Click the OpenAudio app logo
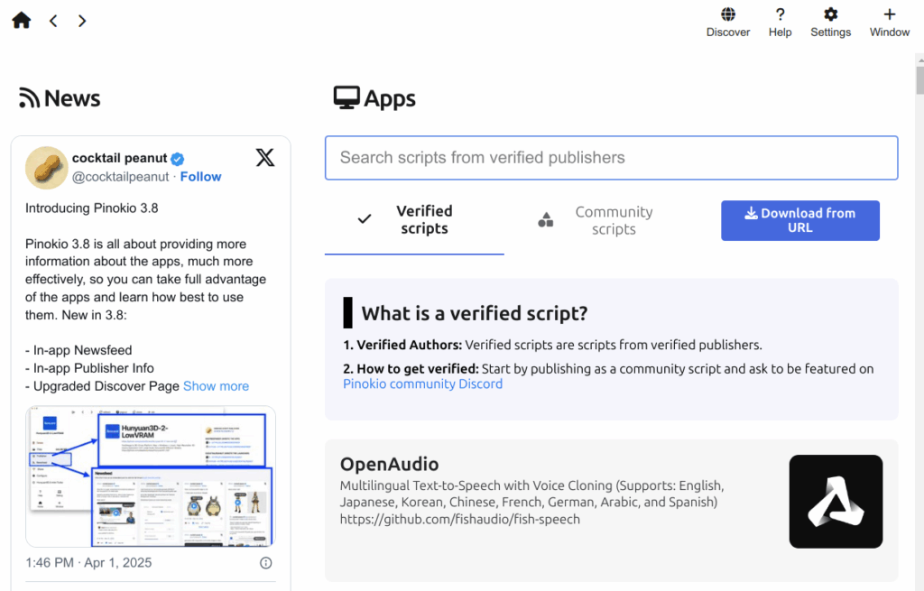 [836, 502]
